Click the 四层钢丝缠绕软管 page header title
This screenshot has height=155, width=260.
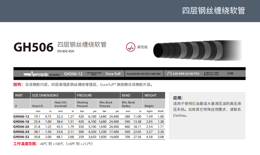coord(214,11)
